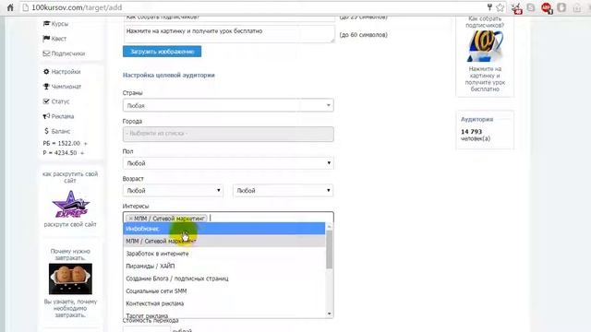
Task: Click the browser home icon
Action: pos(10,7)
